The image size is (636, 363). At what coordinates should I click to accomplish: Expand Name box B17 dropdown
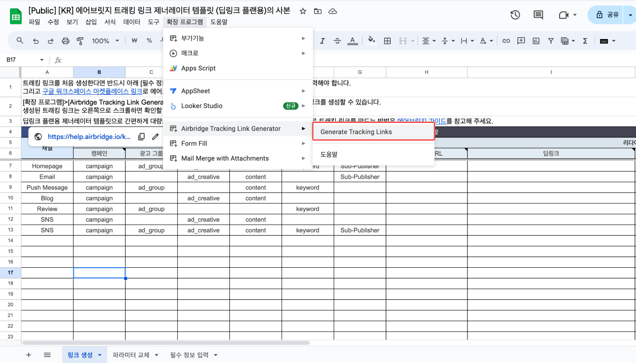coord(42,60)
